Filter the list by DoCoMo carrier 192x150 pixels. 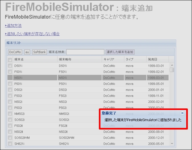(15, 52)
